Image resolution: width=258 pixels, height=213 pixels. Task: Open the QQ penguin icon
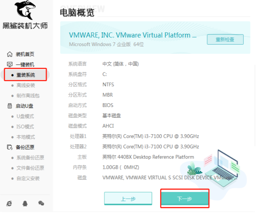point(25,203)
